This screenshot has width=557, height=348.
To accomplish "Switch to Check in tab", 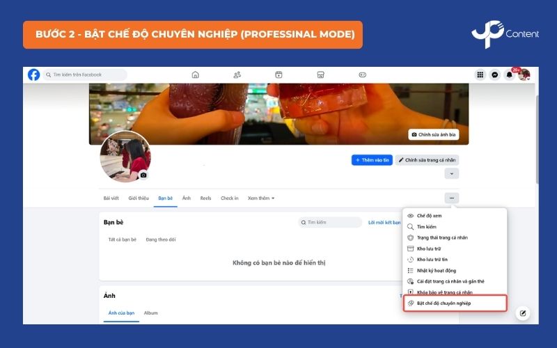I will pos(230,198).
